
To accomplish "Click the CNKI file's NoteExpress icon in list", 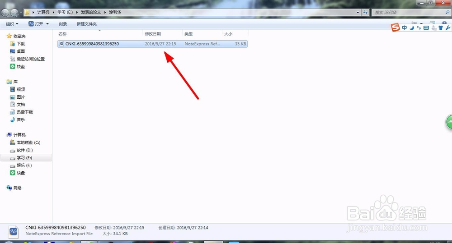I will click(61, 44).
